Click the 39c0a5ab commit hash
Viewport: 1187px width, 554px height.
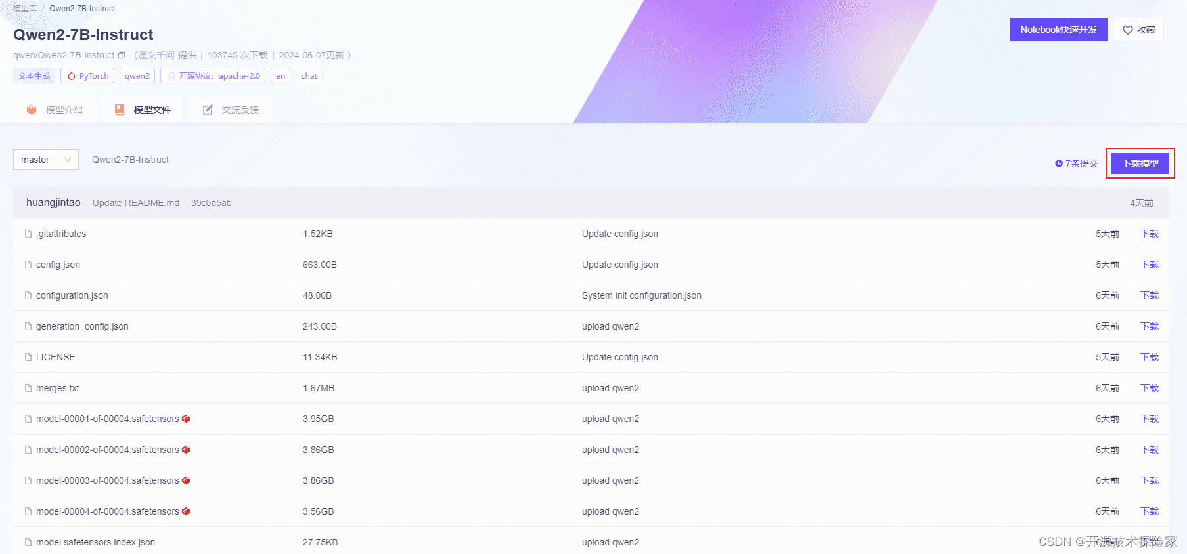tap(212, 203)
